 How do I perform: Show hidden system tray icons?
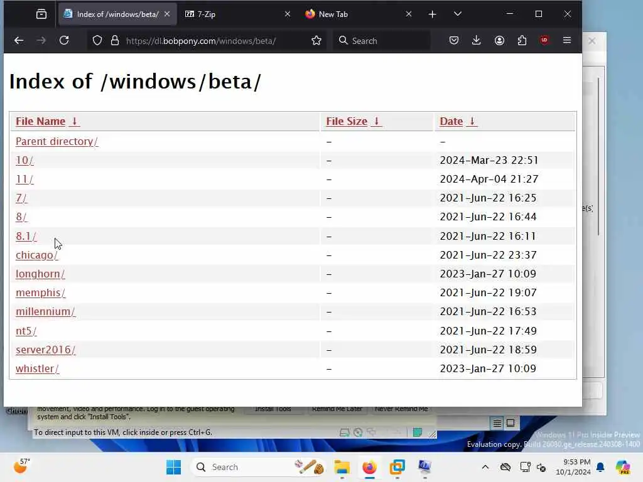[x=485, y=467]
